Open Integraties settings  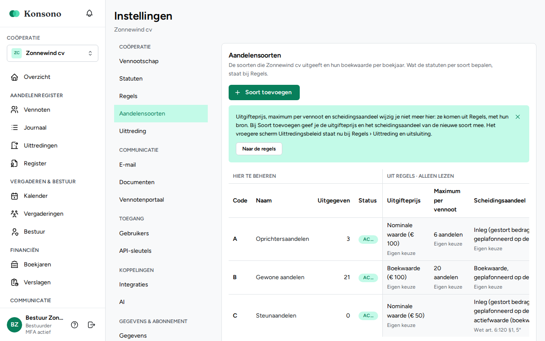coord(161,285)
